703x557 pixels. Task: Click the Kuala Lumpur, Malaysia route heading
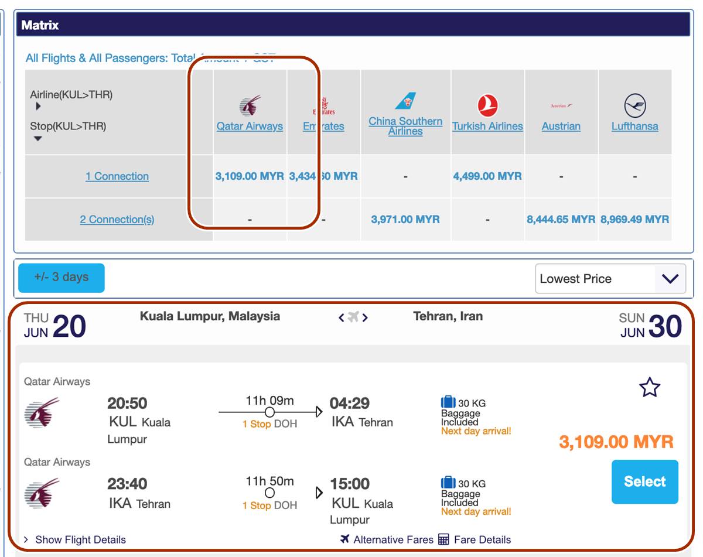(210, 316)
